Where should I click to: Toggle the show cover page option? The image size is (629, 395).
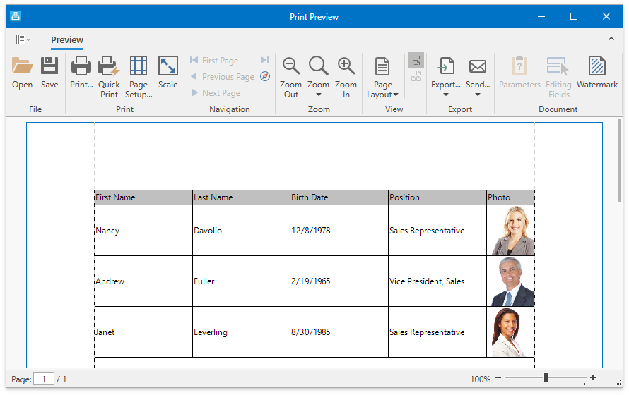[x=416, y=76]
